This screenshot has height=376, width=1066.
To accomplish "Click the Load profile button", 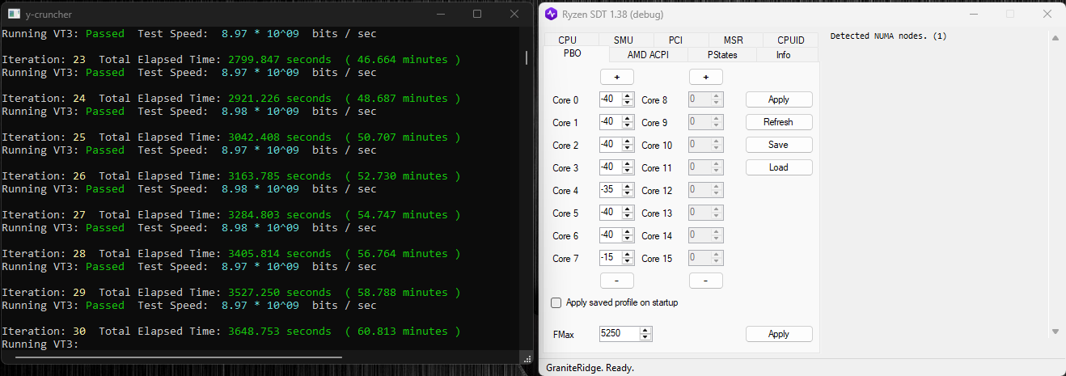I will pyautogui.click(x=779, y=167).
